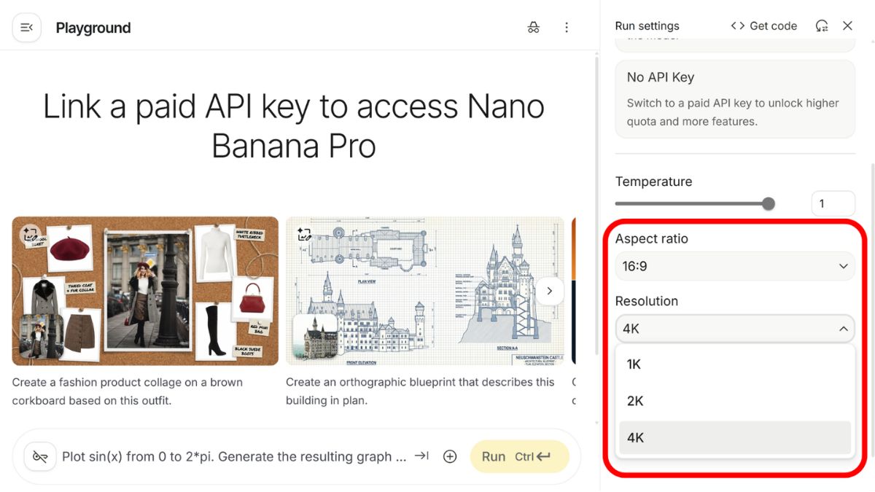Click the edit icon on the fashion collage example
The width and height of the screenshot is (875, 492).
(x=28, y=233)
